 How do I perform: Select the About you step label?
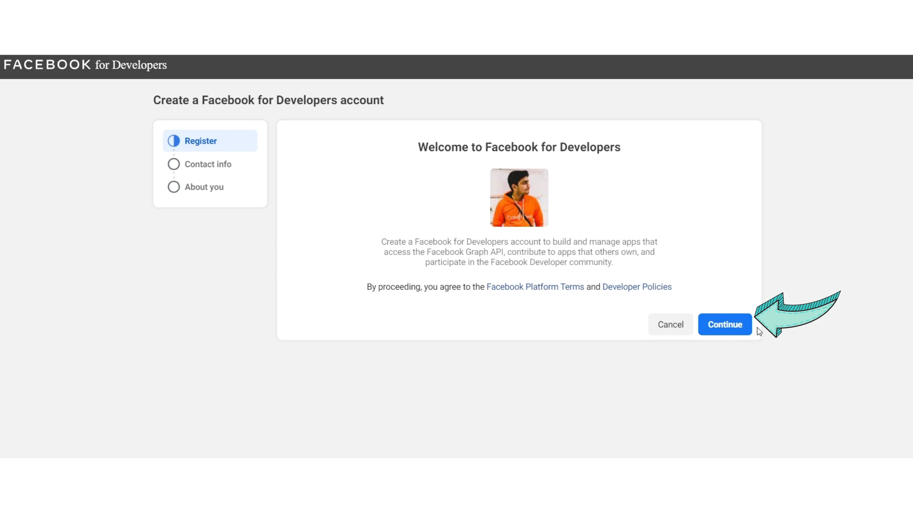[204, 187]
